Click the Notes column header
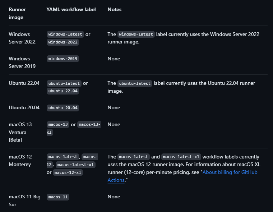Viewport: 273px width, 212px height. coord(114,9)
